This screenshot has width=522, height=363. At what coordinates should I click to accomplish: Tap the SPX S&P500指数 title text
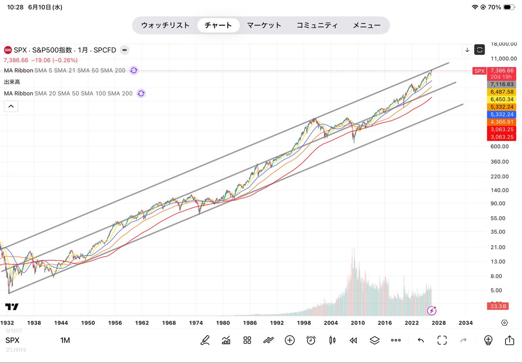pyautogui.click(x=65, y=50)
